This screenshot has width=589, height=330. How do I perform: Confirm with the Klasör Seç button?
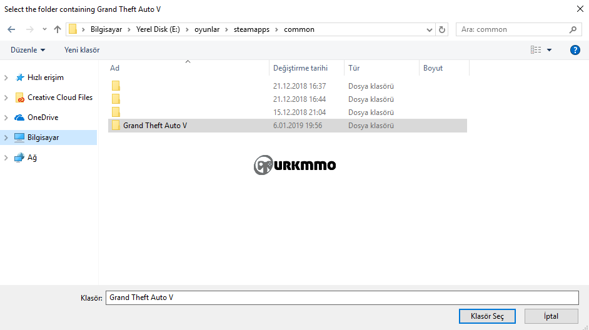point(487,316)
